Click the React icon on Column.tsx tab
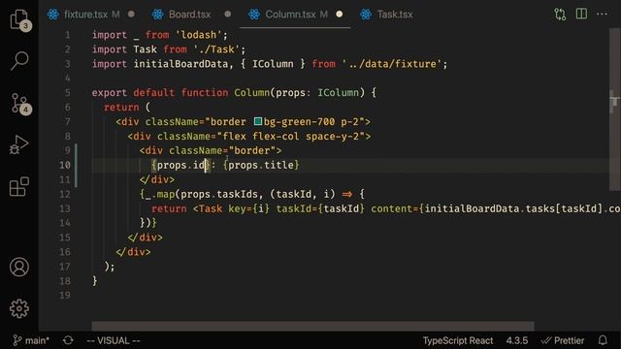The image size is (621, 349). click(254, 15)
